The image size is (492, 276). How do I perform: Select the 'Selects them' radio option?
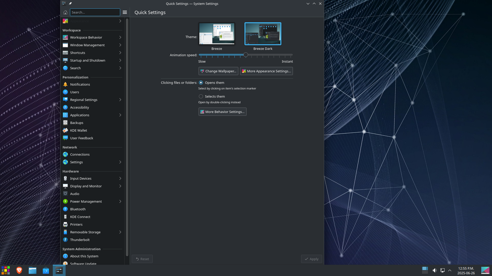[x=201, y=96]
